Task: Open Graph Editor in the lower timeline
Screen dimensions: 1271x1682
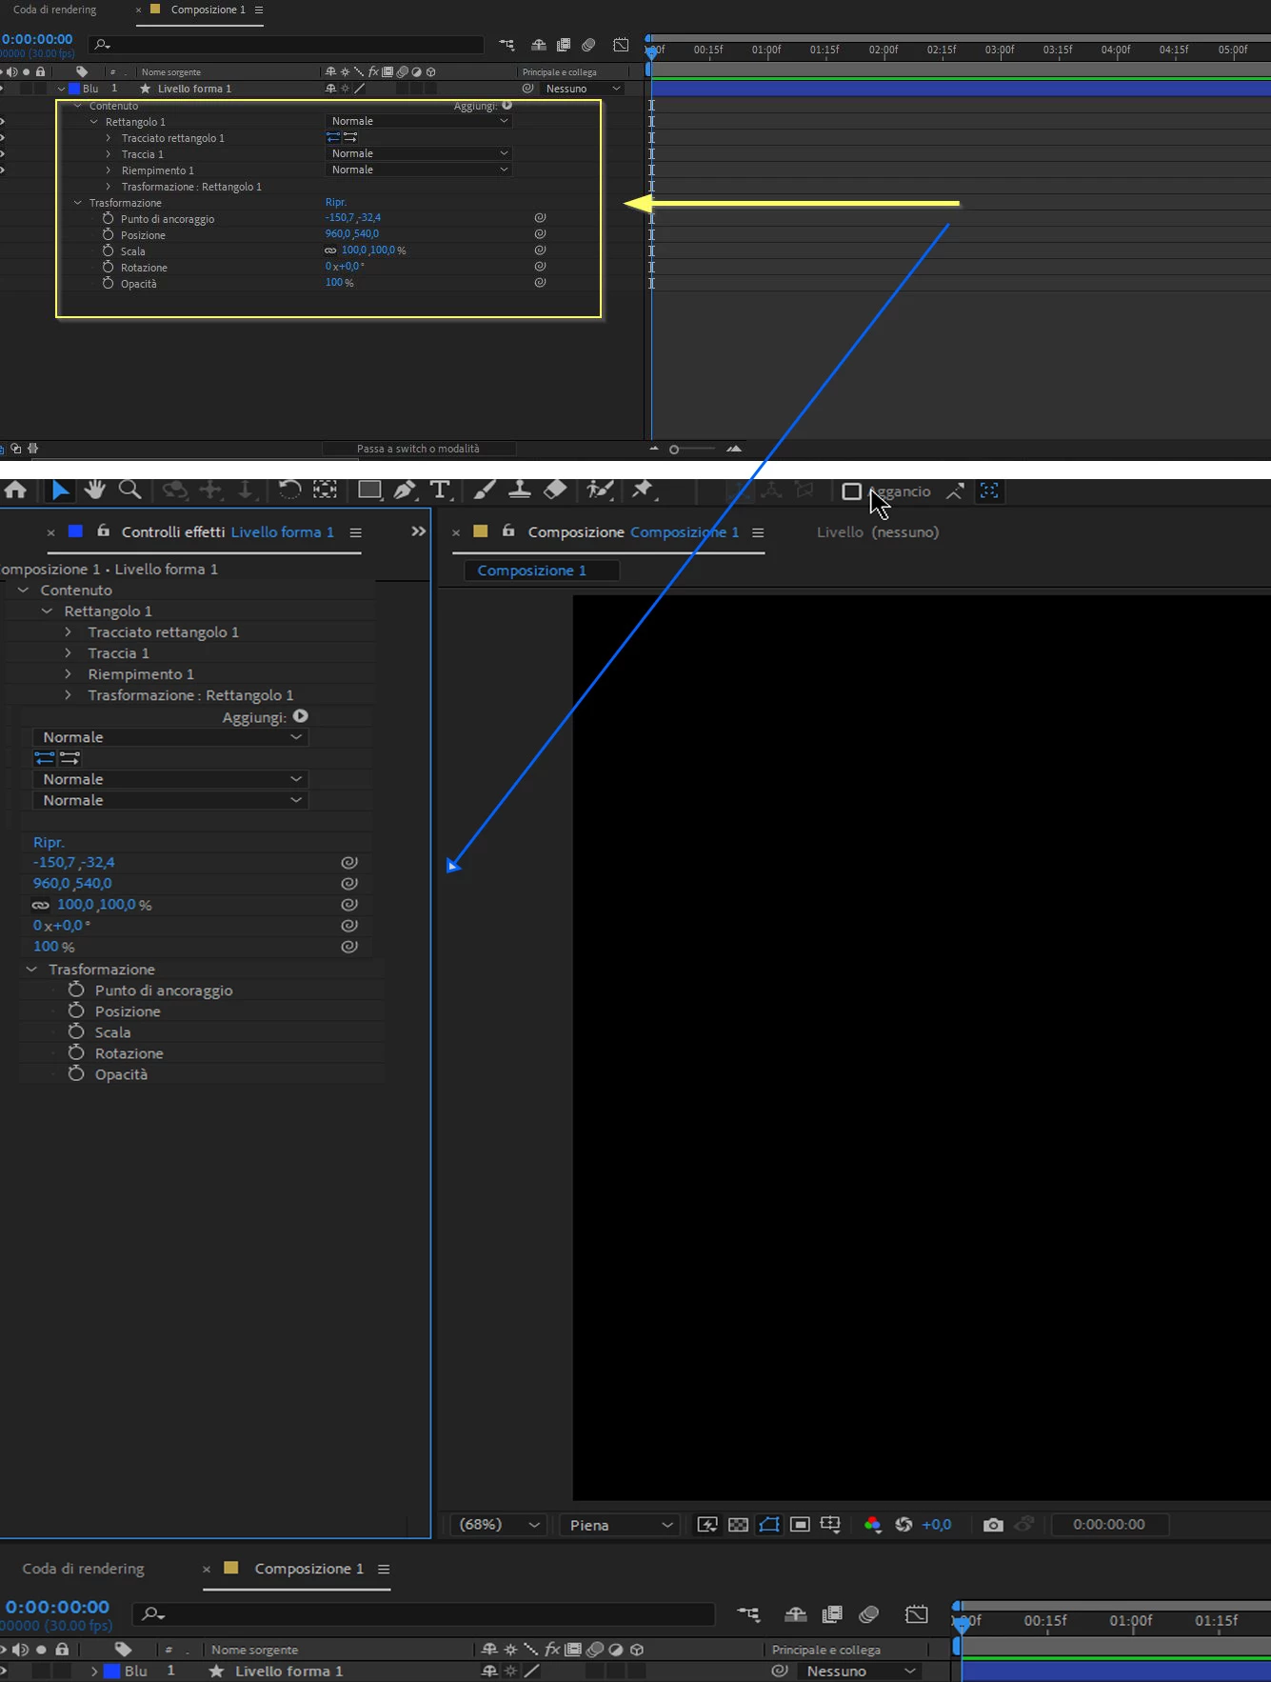Action: (916, 1614)
